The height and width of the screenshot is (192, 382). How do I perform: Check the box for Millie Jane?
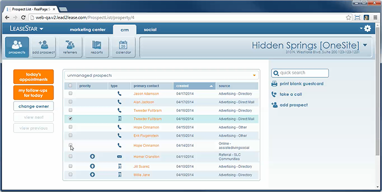pos(71,174)
